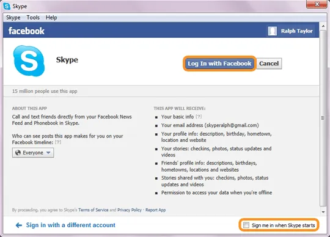Click '15 million people use this app' text
This screenshot has width=330, height=237.
(45, 91)
